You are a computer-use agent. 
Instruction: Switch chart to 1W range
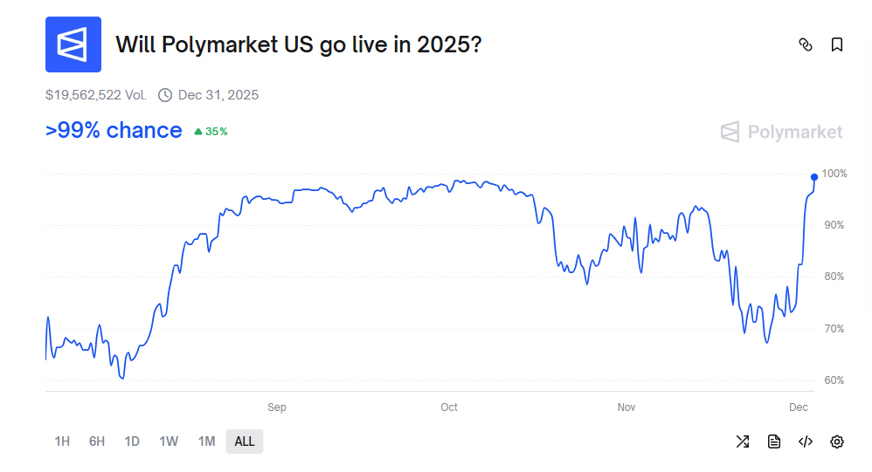(x=169, y=441)
